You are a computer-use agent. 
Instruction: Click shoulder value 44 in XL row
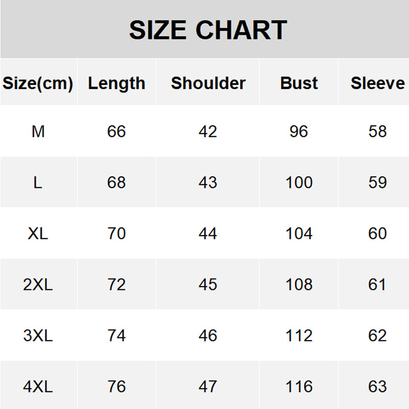208,234
